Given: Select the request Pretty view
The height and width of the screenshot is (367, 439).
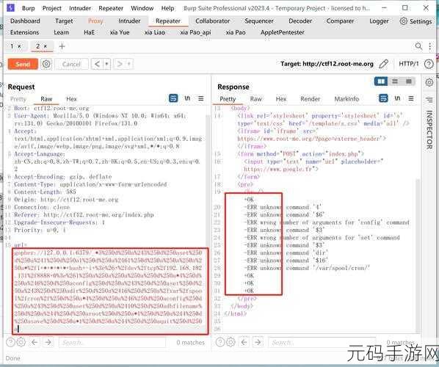Looking at the screenshot, I should click(x=18, y=99).
